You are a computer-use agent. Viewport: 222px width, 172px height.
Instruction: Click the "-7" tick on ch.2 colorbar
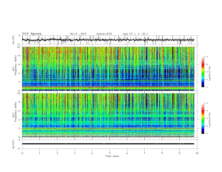click(207, 134)
